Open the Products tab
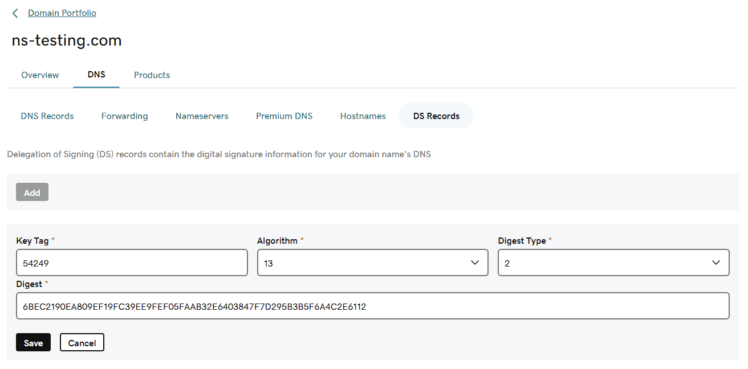Image resolution: width=748 pixels, height=369 pixels. pos(152,75)
